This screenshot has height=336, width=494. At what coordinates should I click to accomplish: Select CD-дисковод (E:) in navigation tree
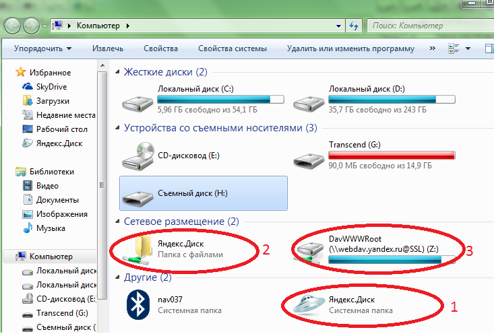coord(59,299)
